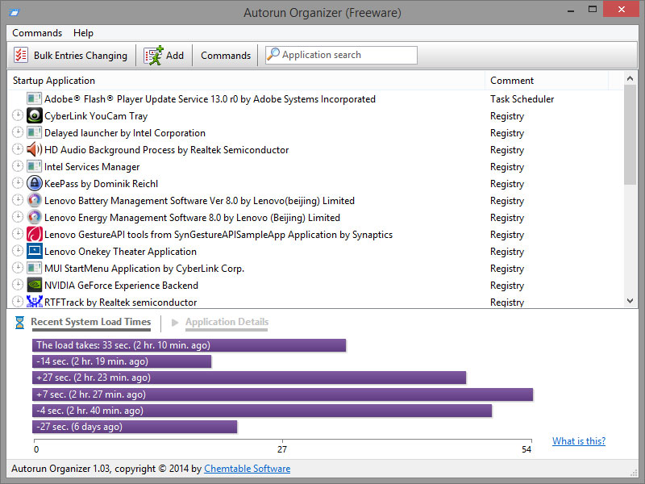The height and width of the screenshot is (484, 645).
Task: Click the HD Audio Background Process speaker icon
Action: click(x=34, y=149)
